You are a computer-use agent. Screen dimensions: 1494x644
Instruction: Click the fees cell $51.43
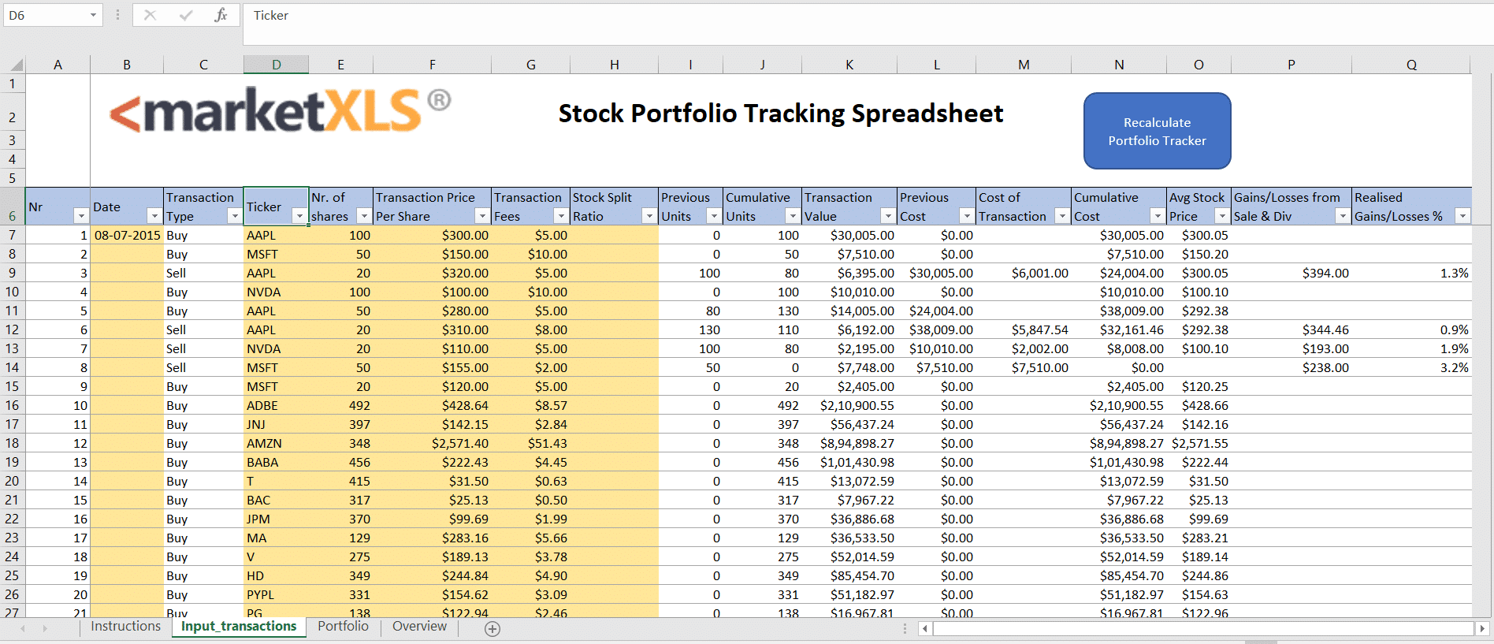530,443
